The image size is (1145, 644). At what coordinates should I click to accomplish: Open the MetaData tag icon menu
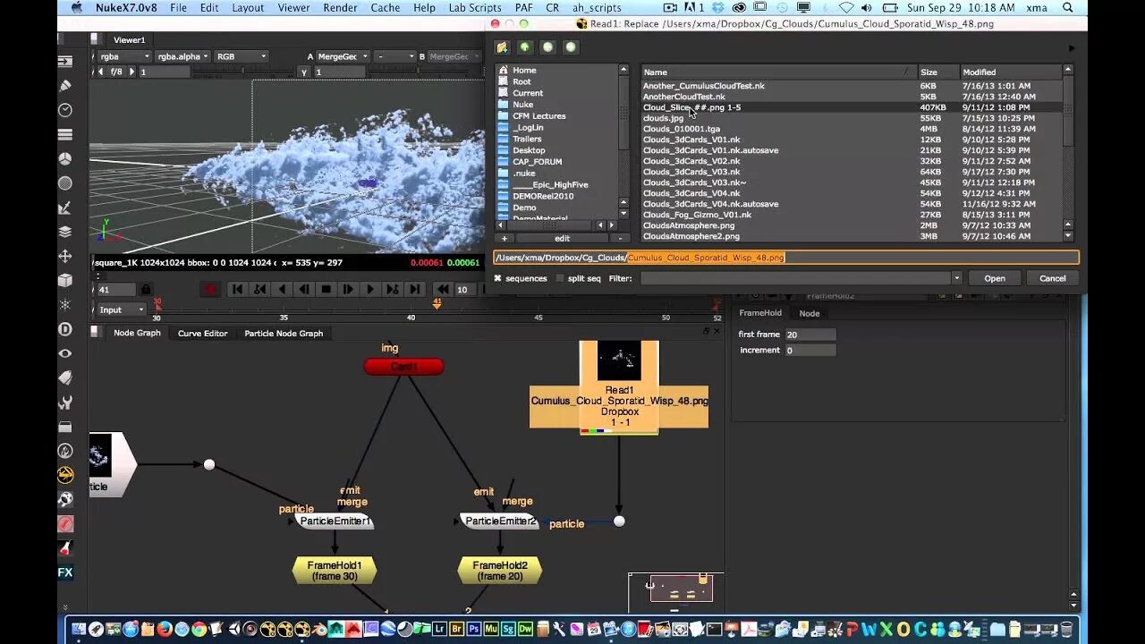pos(65,377)
